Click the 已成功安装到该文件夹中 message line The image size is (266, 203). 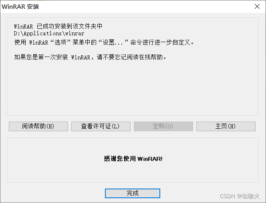[70, 26]
